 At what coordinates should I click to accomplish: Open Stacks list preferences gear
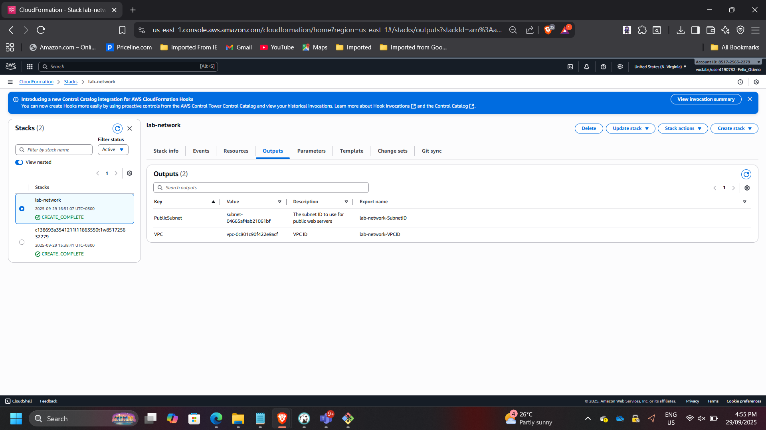coord(129,173)
